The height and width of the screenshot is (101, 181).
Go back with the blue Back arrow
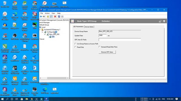(x=41, y=17)
